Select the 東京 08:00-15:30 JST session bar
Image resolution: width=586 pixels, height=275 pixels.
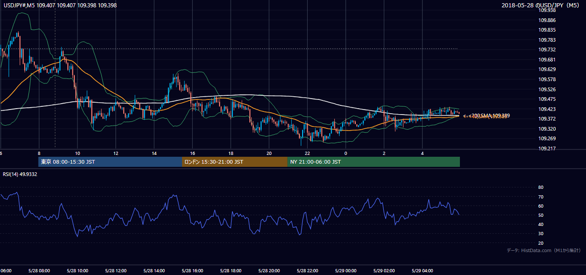(110, 162)
